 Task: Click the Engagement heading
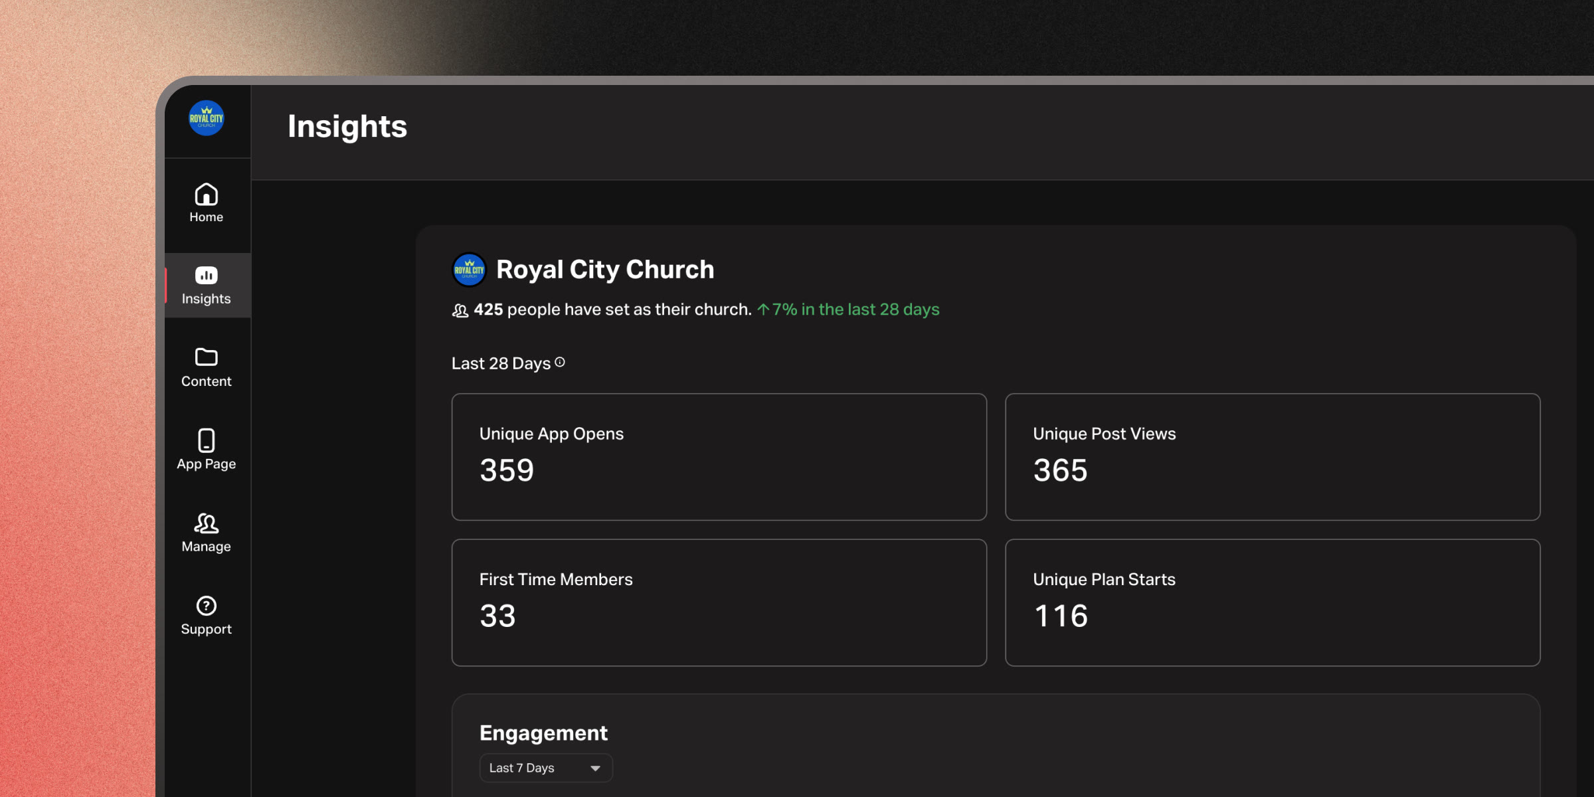click(543, 733)
